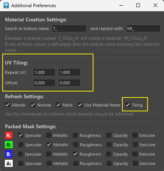Click the 'Search in texture name' field
This screenshot has width=164, height=171.
69,28
